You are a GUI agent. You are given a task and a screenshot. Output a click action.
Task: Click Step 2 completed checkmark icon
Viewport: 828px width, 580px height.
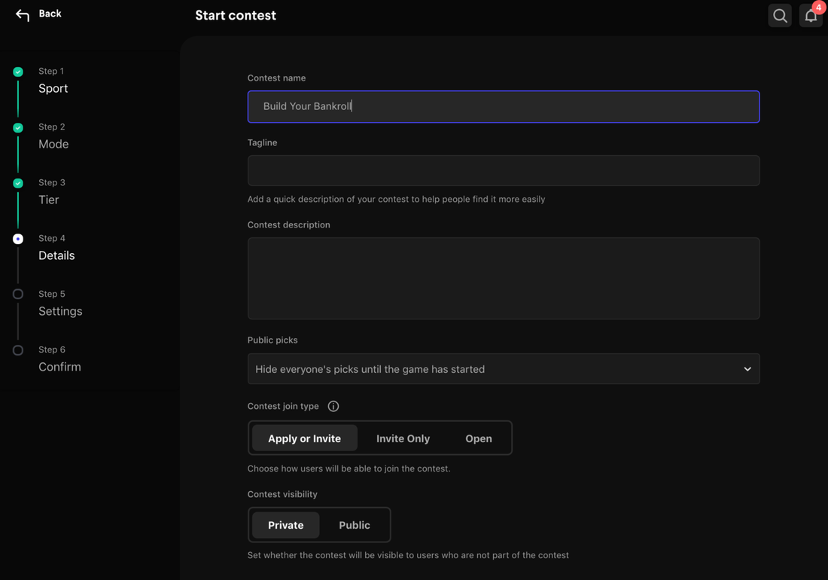(x=18, y=128)
